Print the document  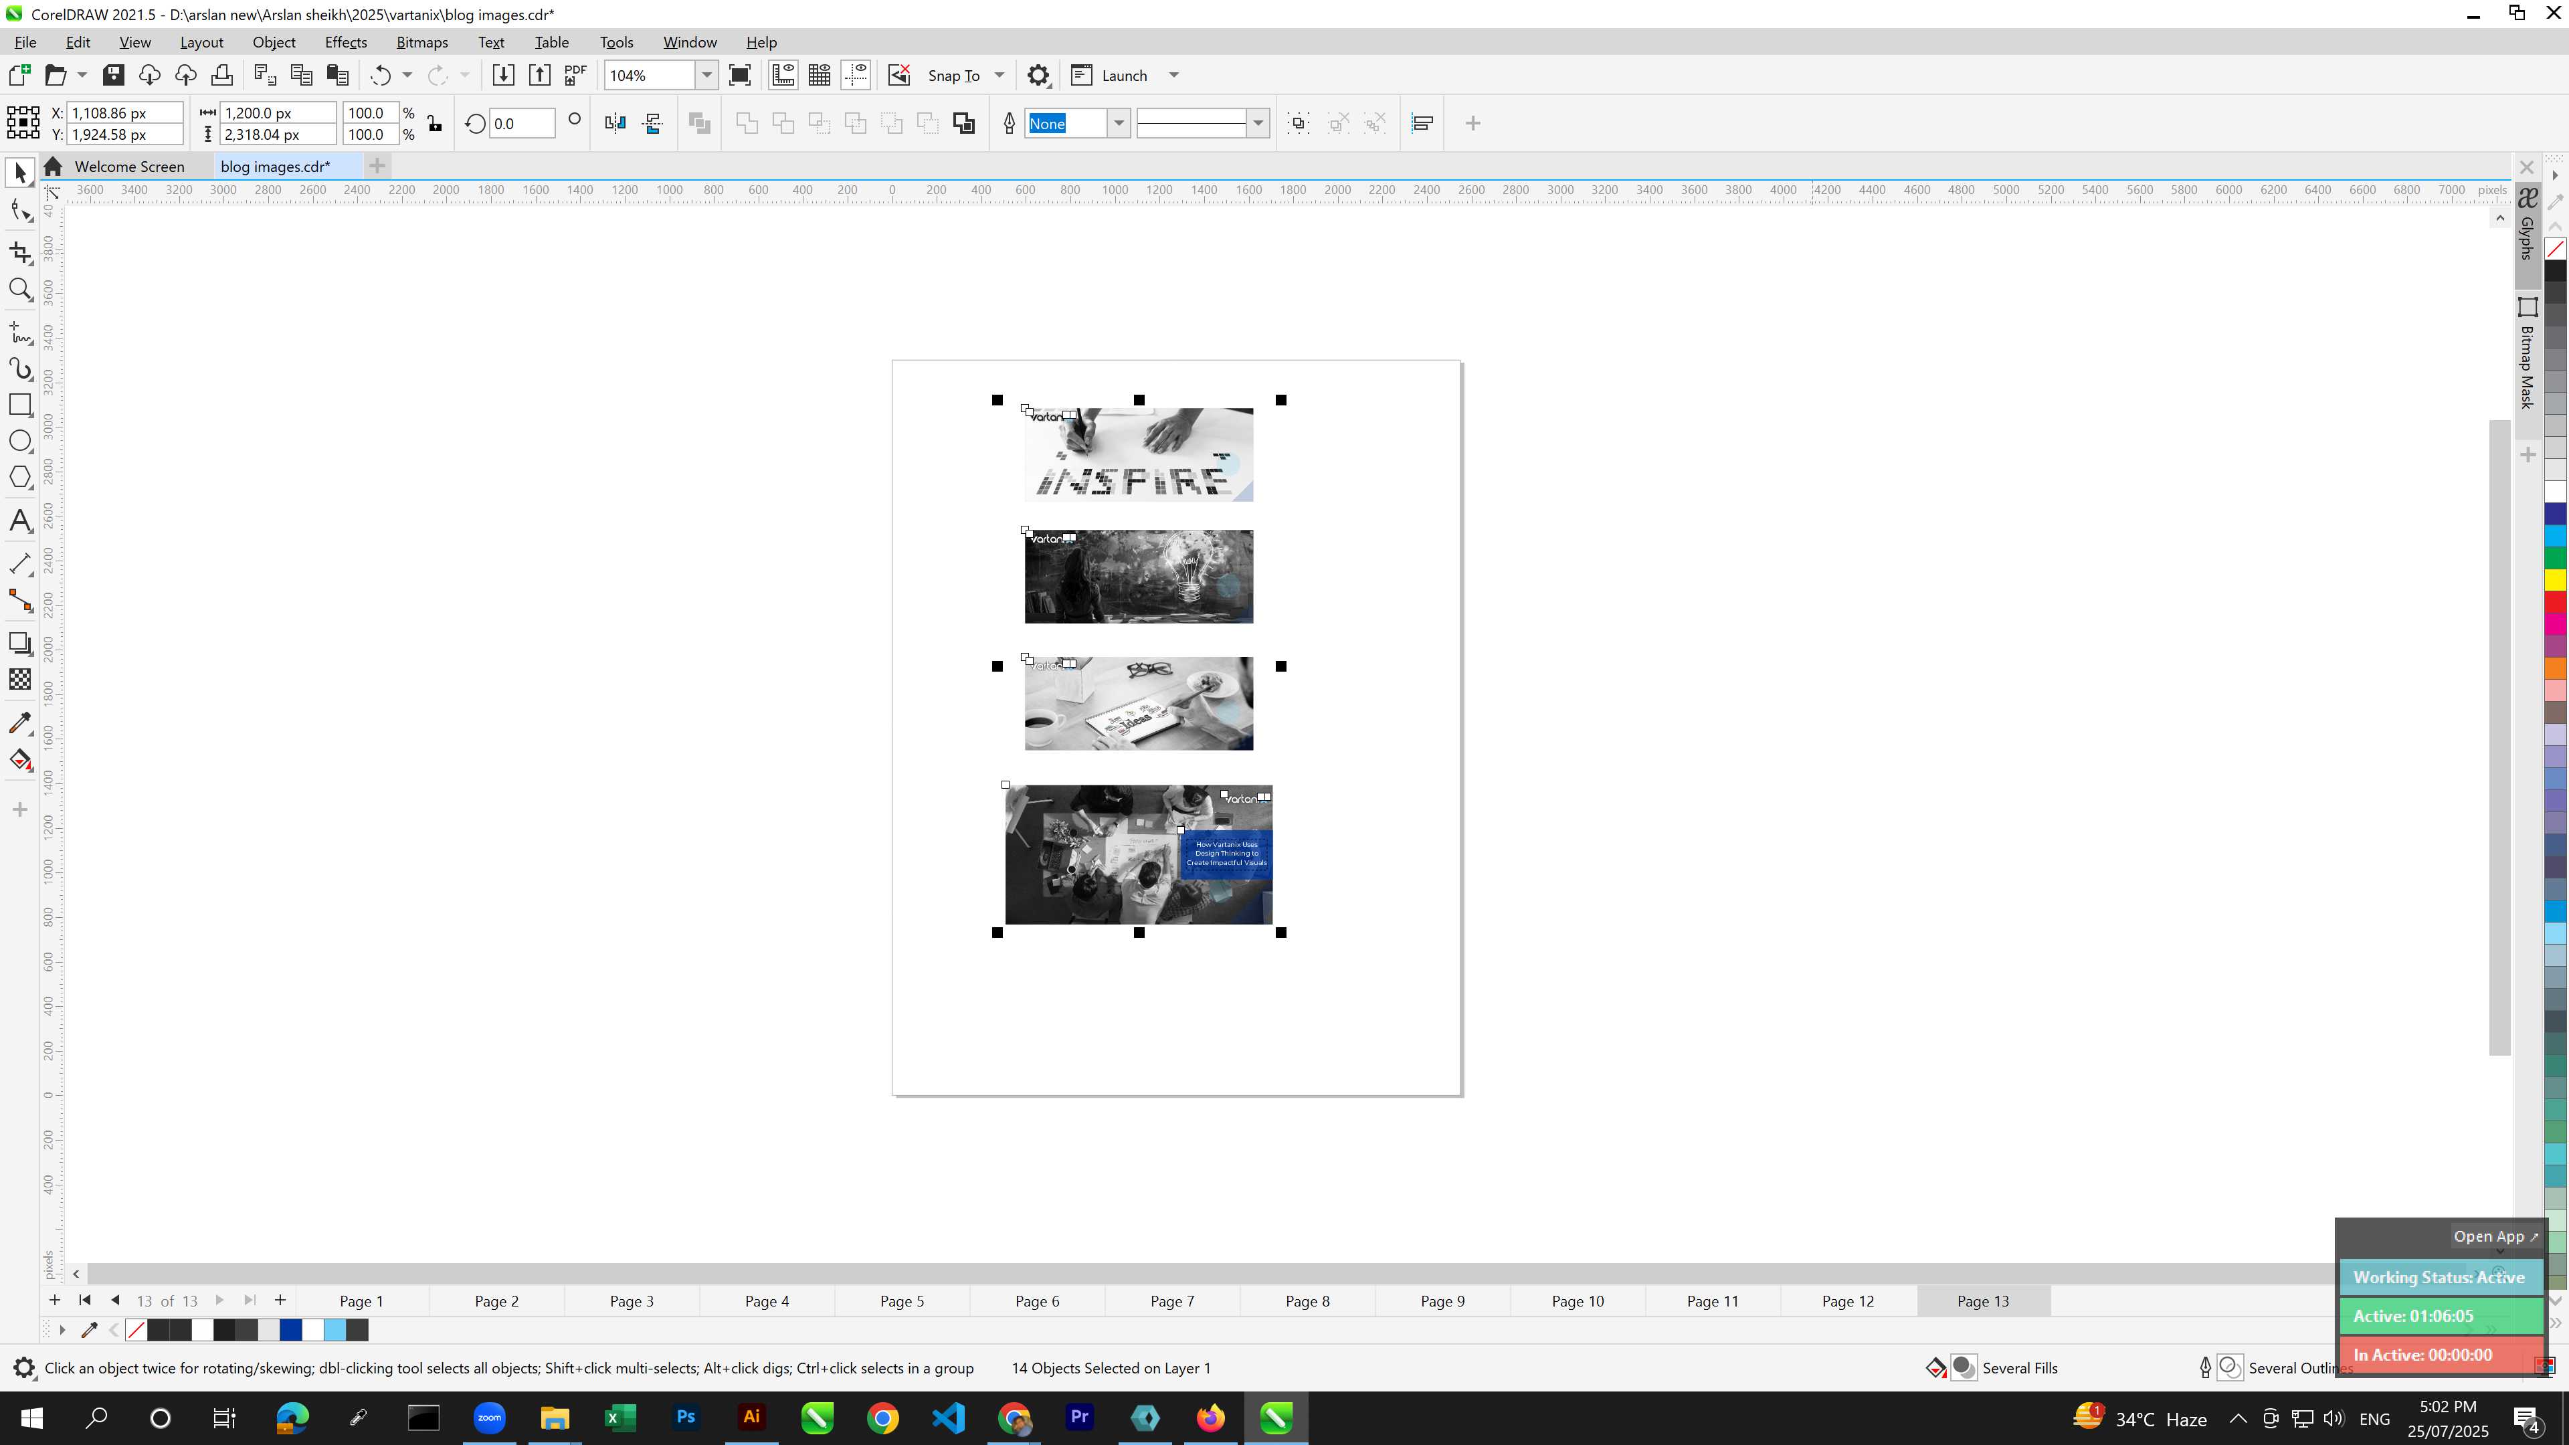tap(221, 75)
